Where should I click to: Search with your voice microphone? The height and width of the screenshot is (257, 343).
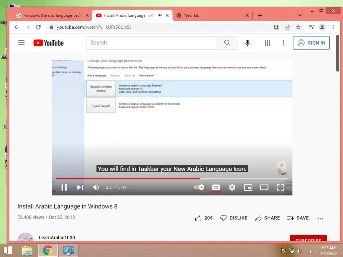pyautogui.click(x=248, y=42)
